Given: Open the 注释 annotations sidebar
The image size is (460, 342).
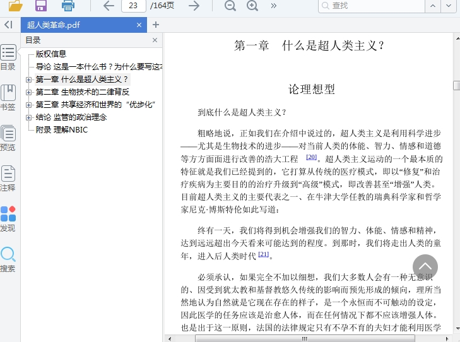Looking at the screenshot, I should click(x=8, y=179).
